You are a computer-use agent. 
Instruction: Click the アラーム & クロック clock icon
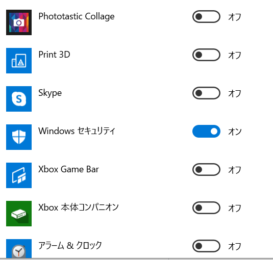point(19,249)
